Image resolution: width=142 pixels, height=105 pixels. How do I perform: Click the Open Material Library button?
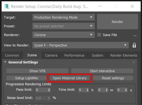tap(69, 78)
